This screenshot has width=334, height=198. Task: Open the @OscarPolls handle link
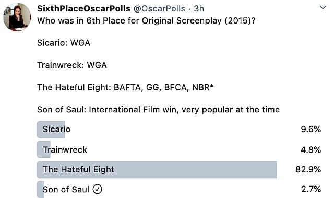coord(159,9)
